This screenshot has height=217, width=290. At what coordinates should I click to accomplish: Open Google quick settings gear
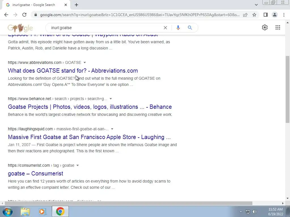point(265,27)
